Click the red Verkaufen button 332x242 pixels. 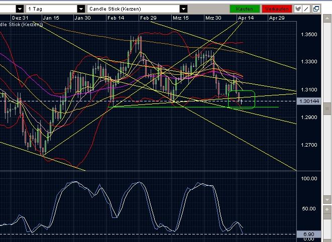(x=277, y=9)
